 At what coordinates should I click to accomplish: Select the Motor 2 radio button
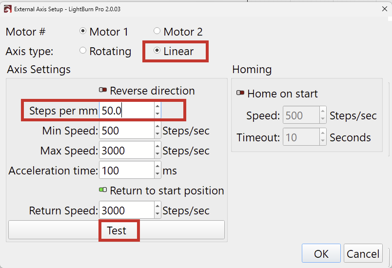(157, 32)
